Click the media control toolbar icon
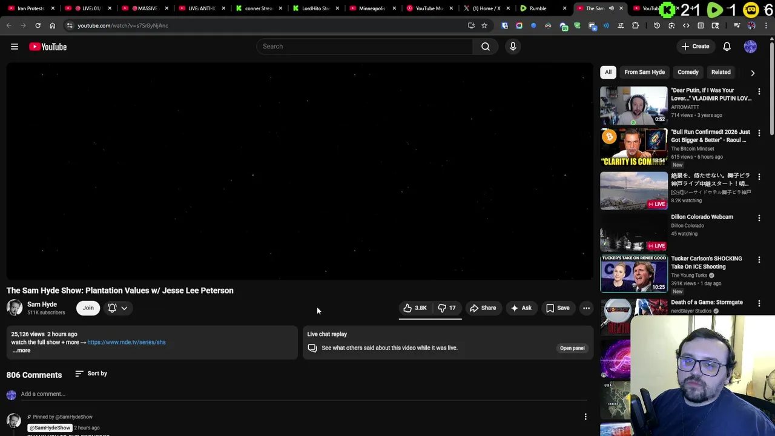Image resolution: width=775 pixels, height=436 pixels. pos(737,25)
